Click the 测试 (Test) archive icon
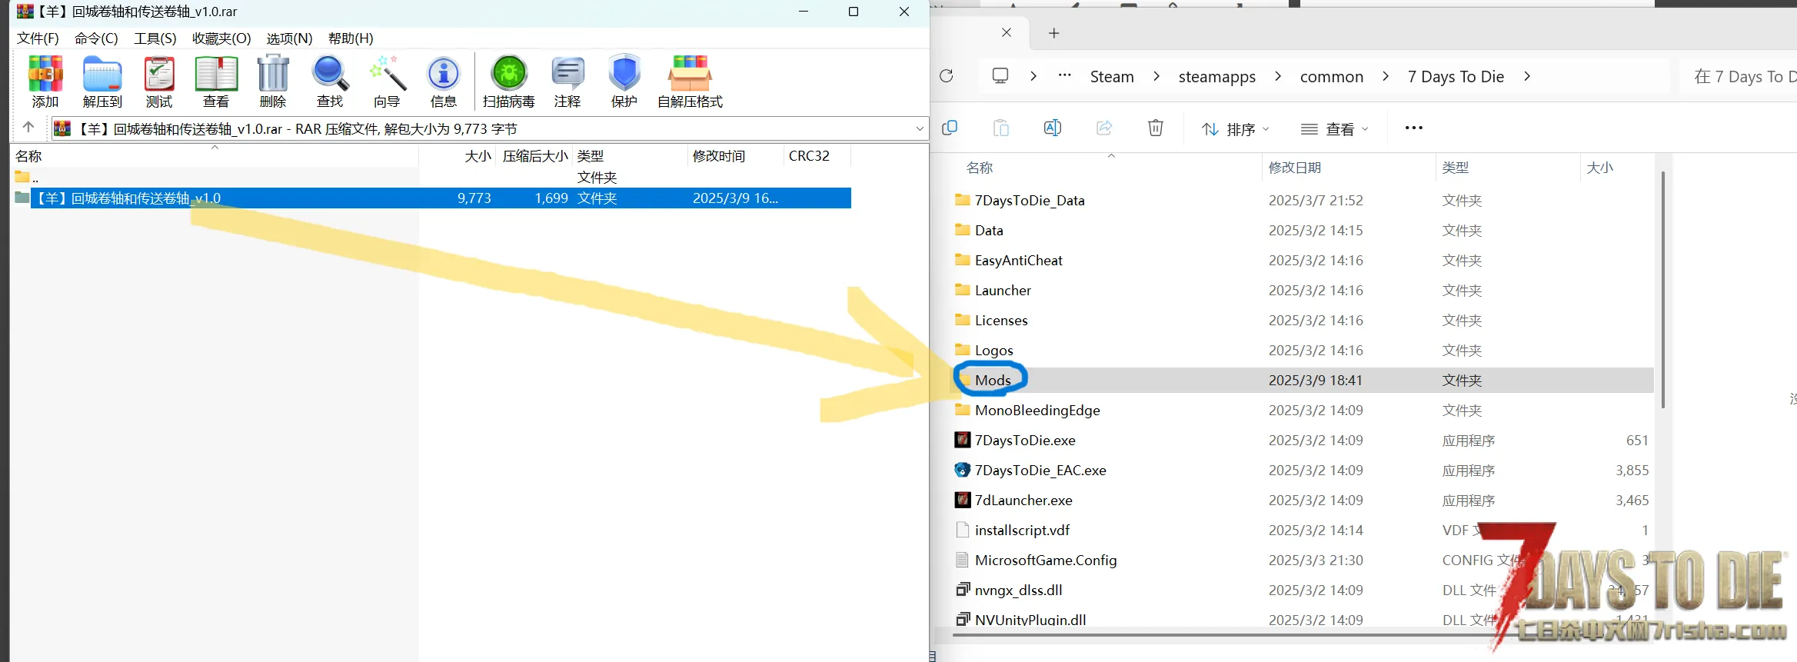Screen dimensions: 1797x662 click(159, 81)
